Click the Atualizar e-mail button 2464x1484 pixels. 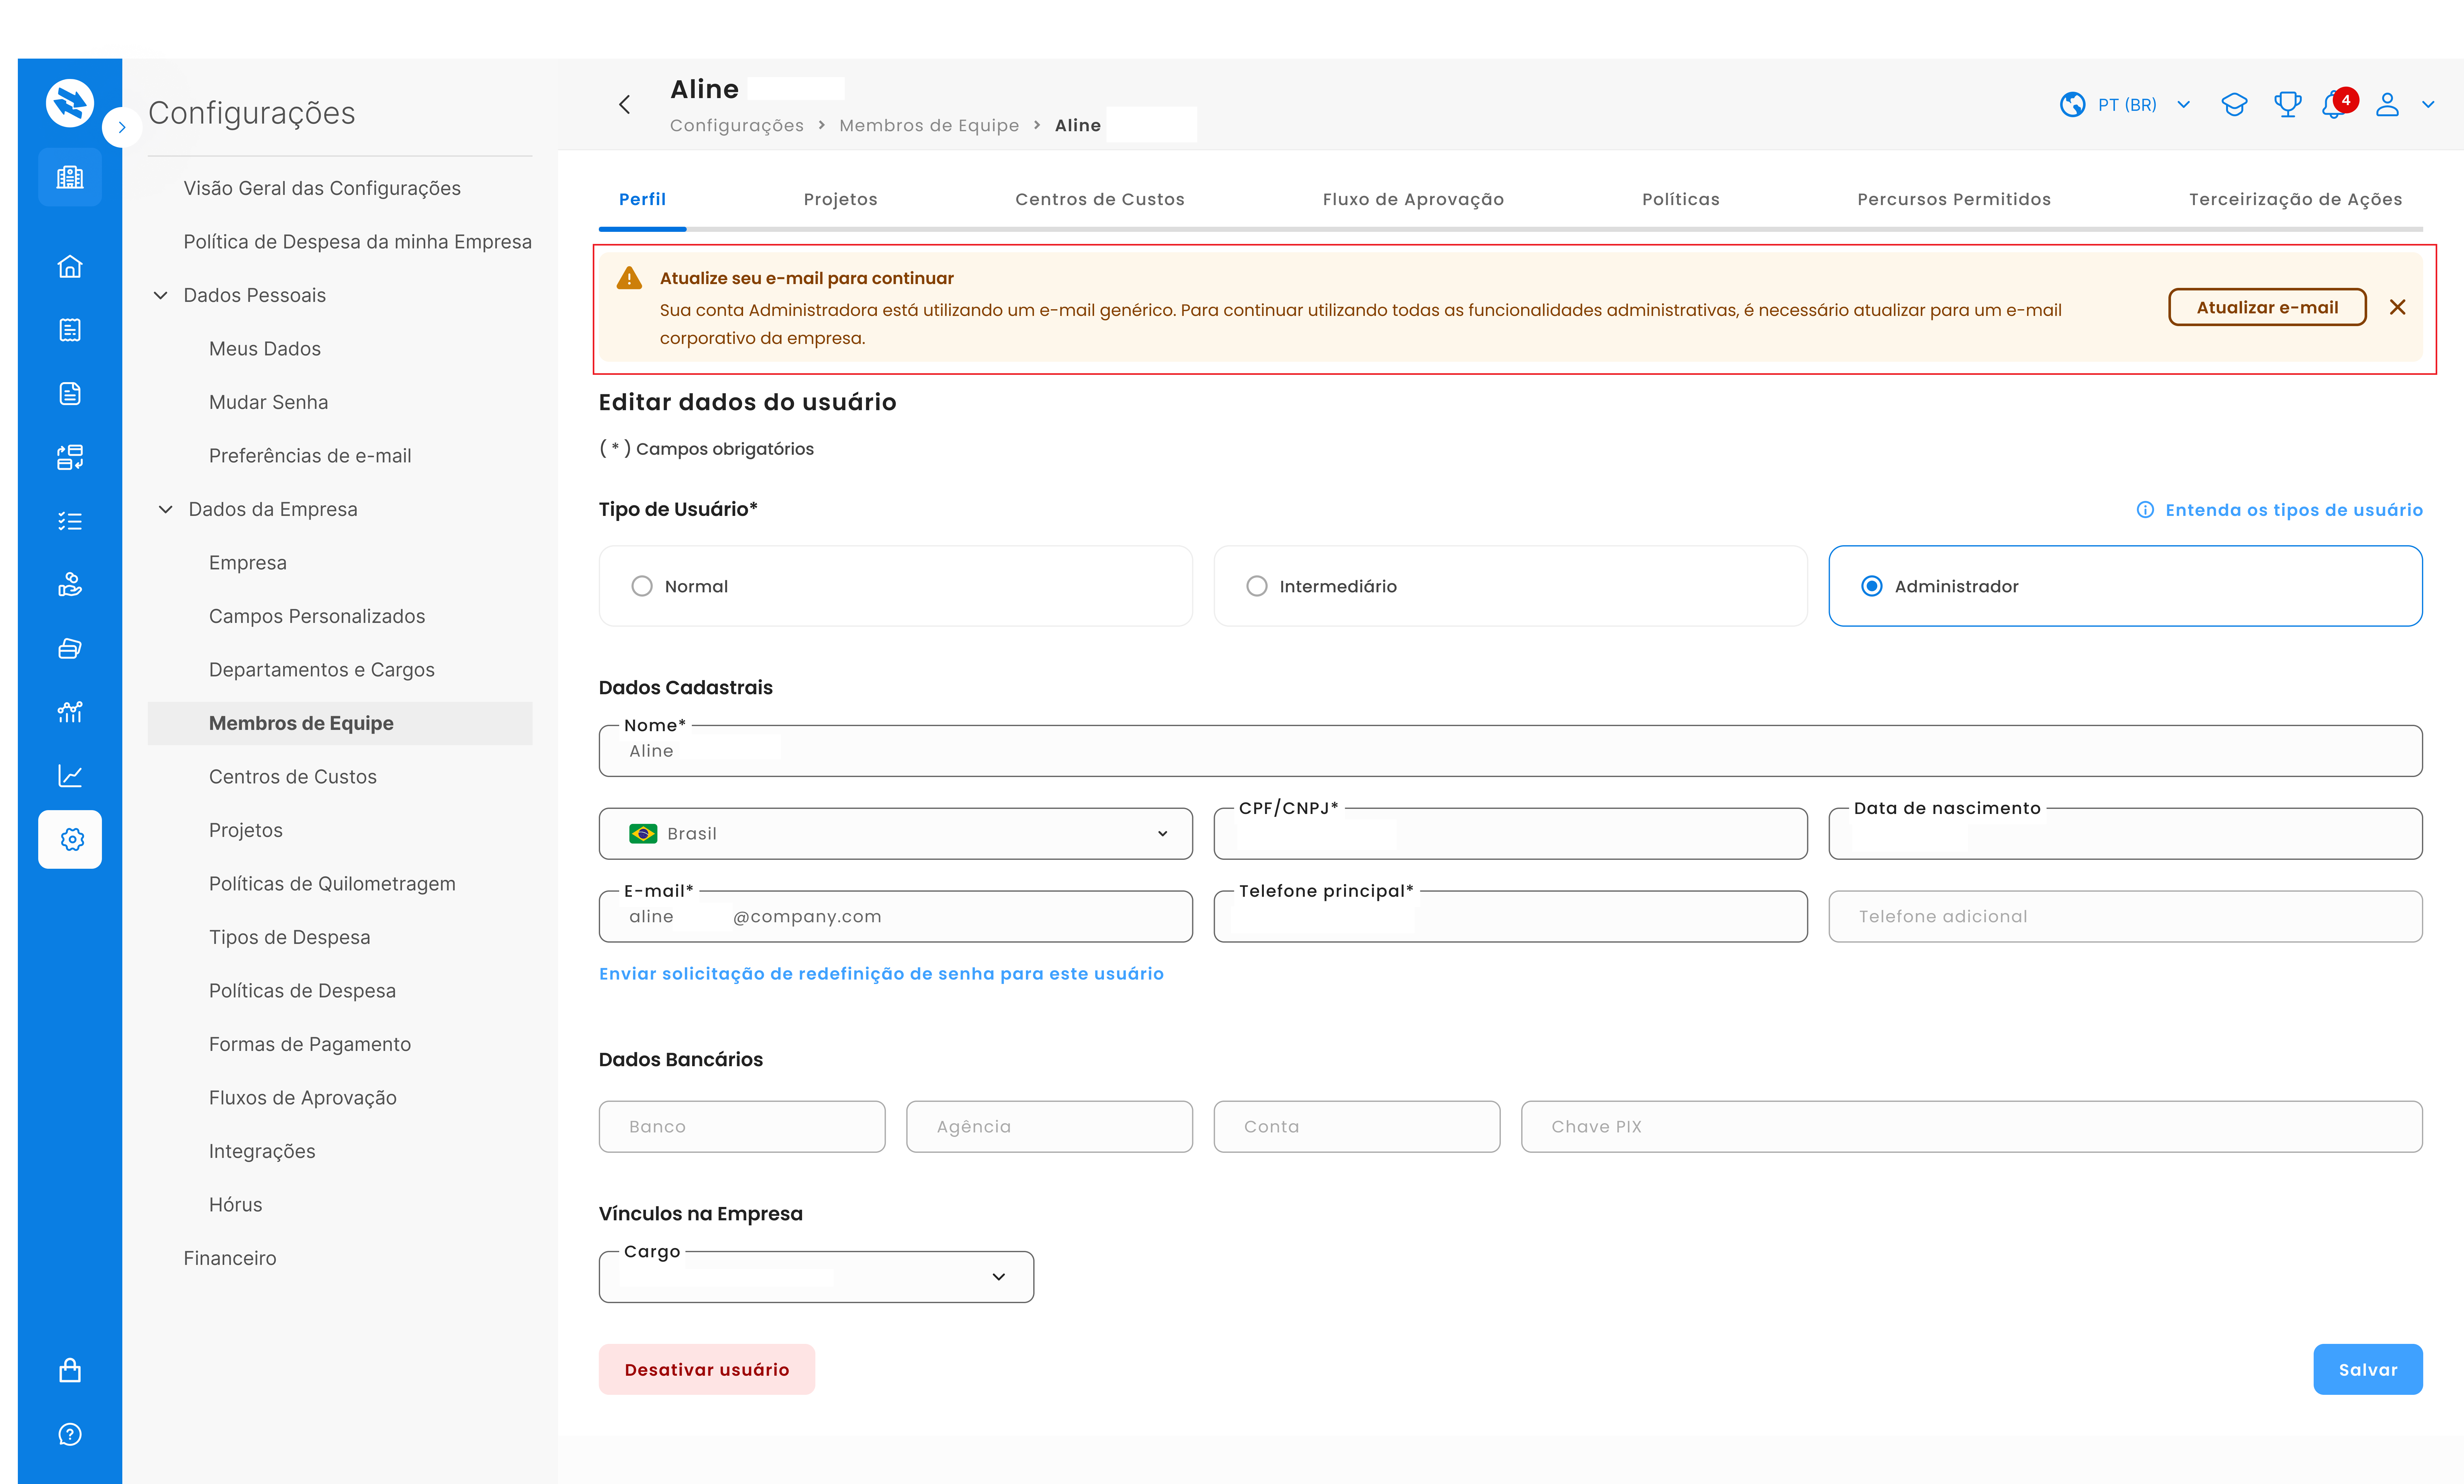[2267, 307]
